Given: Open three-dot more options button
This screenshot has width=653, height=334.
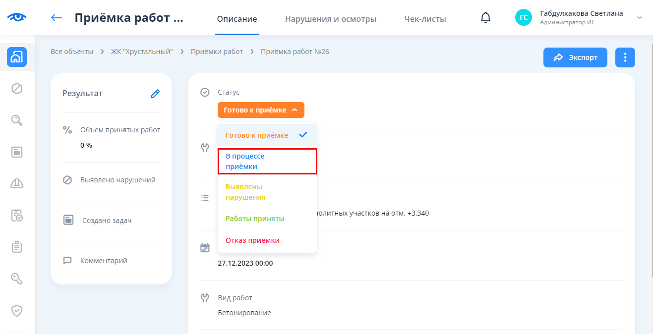Looking at the screenshot, I should coord(625,57).
